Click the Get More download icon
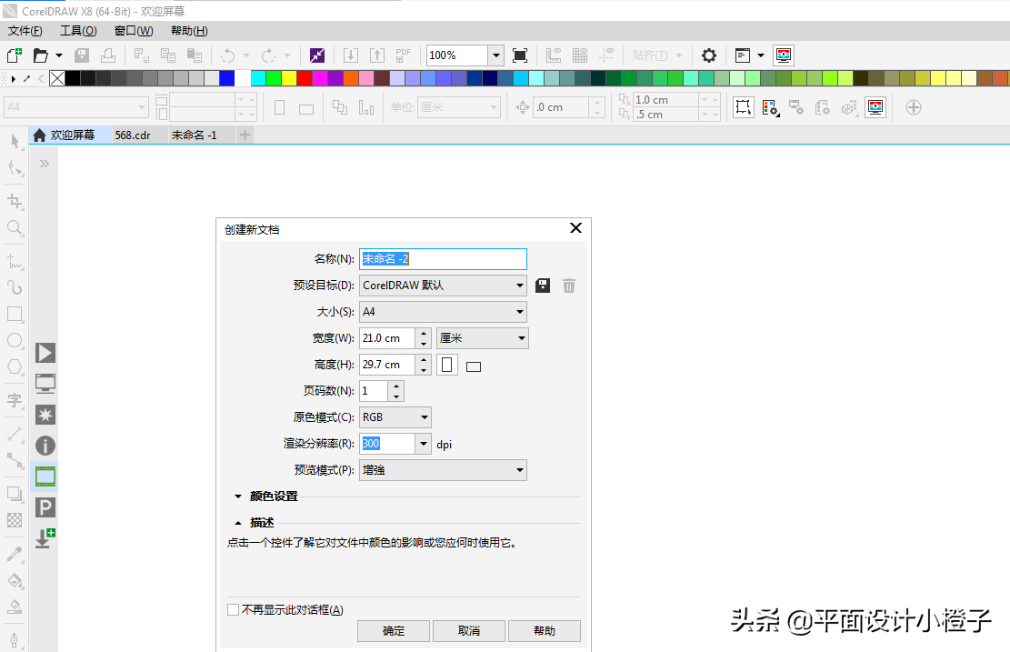 [x=45, y=538]
